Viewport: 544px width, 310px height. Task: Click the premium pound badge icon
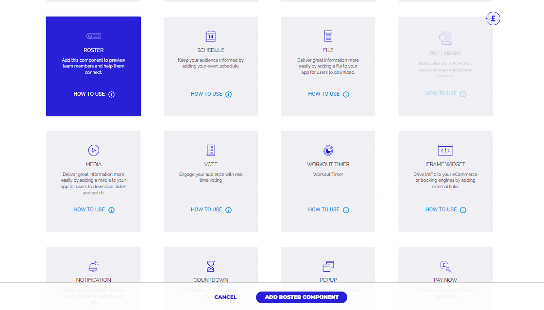click(x=493, y=19)
